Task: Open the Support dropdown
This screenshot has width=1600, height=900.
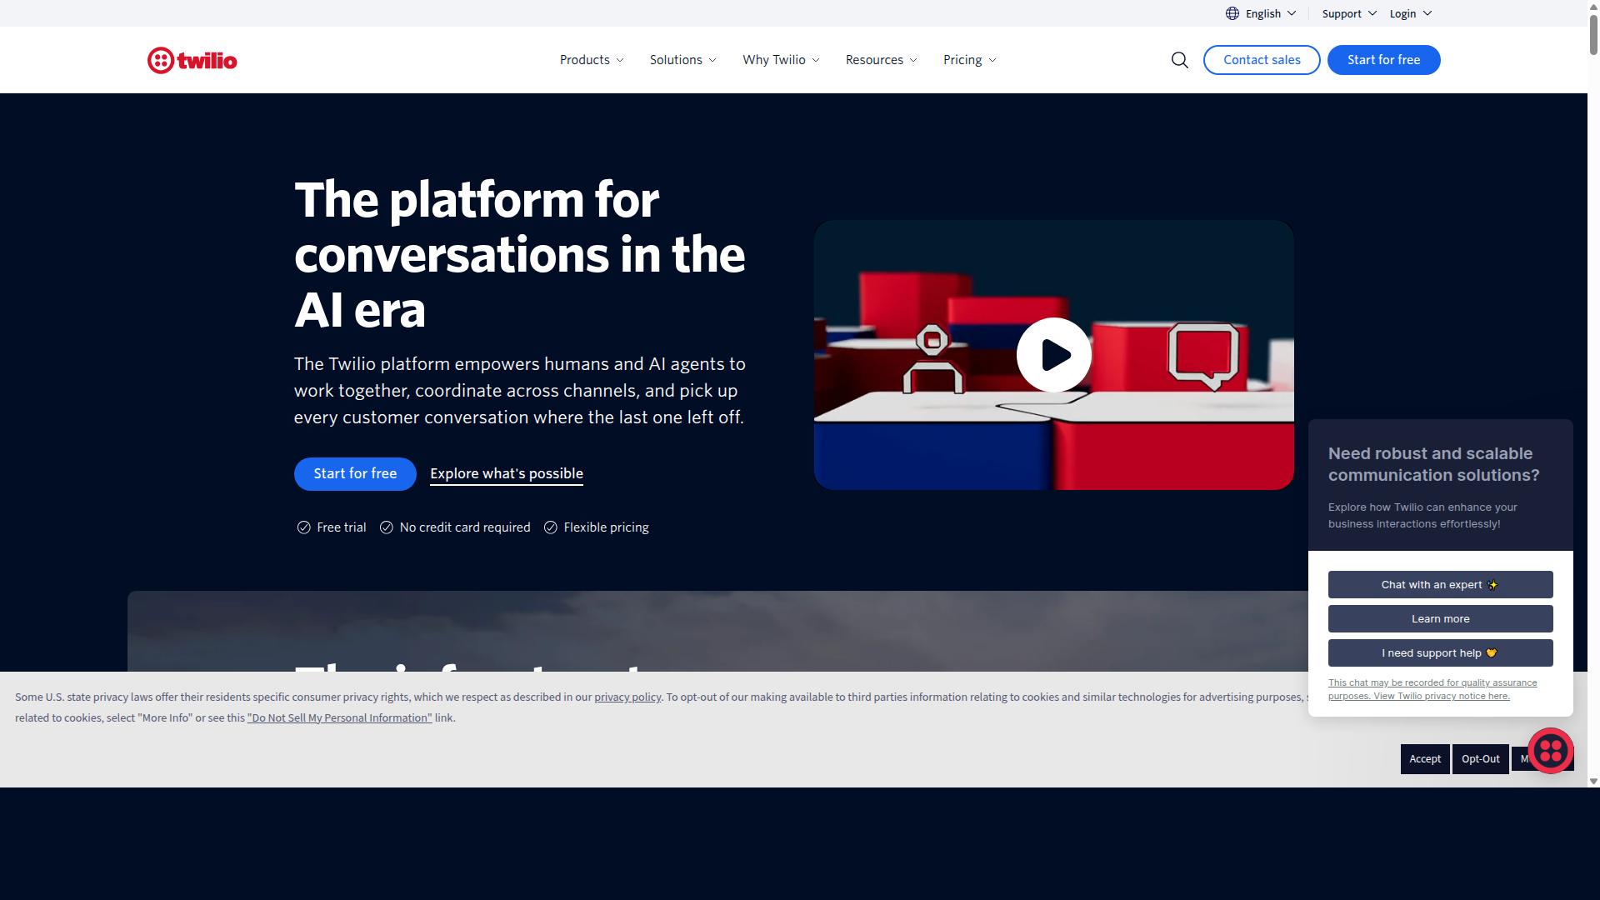Action: coord(1349,13)
